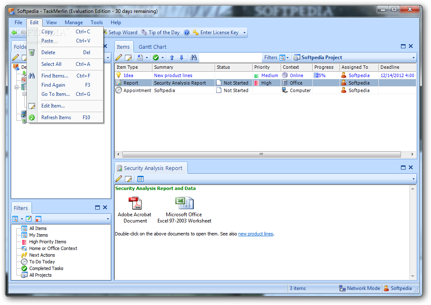Screen dimensions: 431x305
Task: Click the back arrow icon in the main toolbar
Action: pyautogui.click(x=14, y=32)
